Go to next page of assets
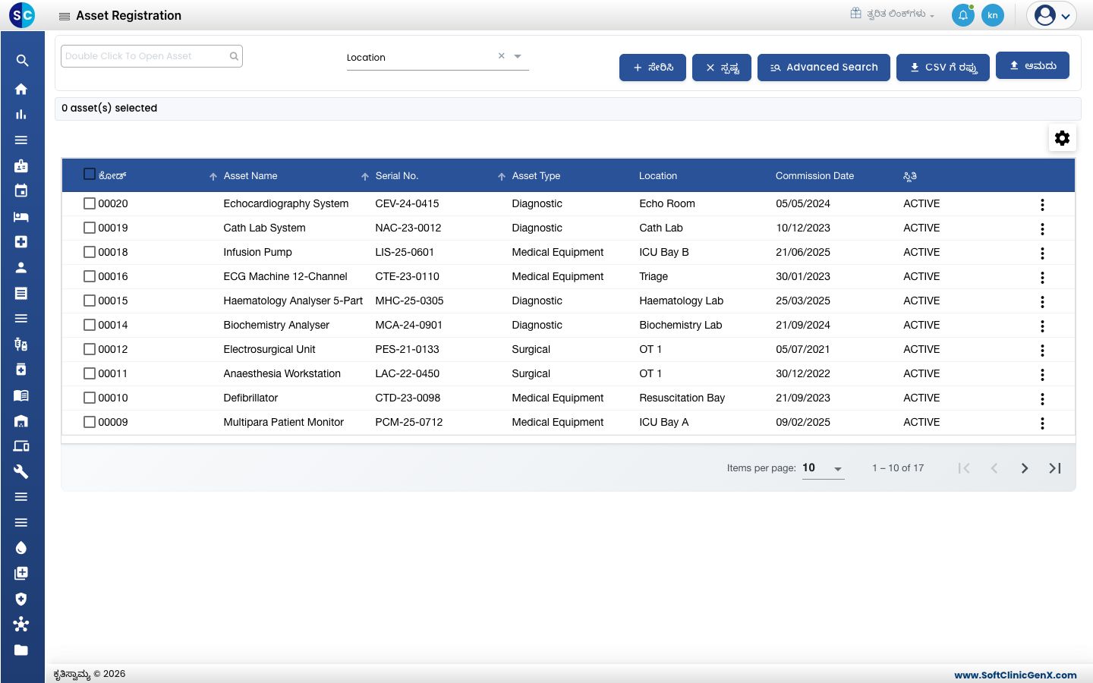The width and height of the screenshot is (1093, 683). click(x=1025, y=468)
